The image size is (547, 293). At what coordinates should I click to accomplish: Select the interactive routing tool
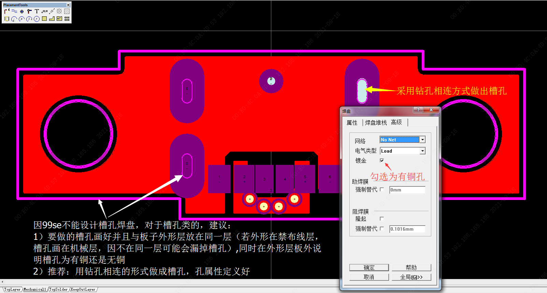pyautogui.click(x=6, y=11)
